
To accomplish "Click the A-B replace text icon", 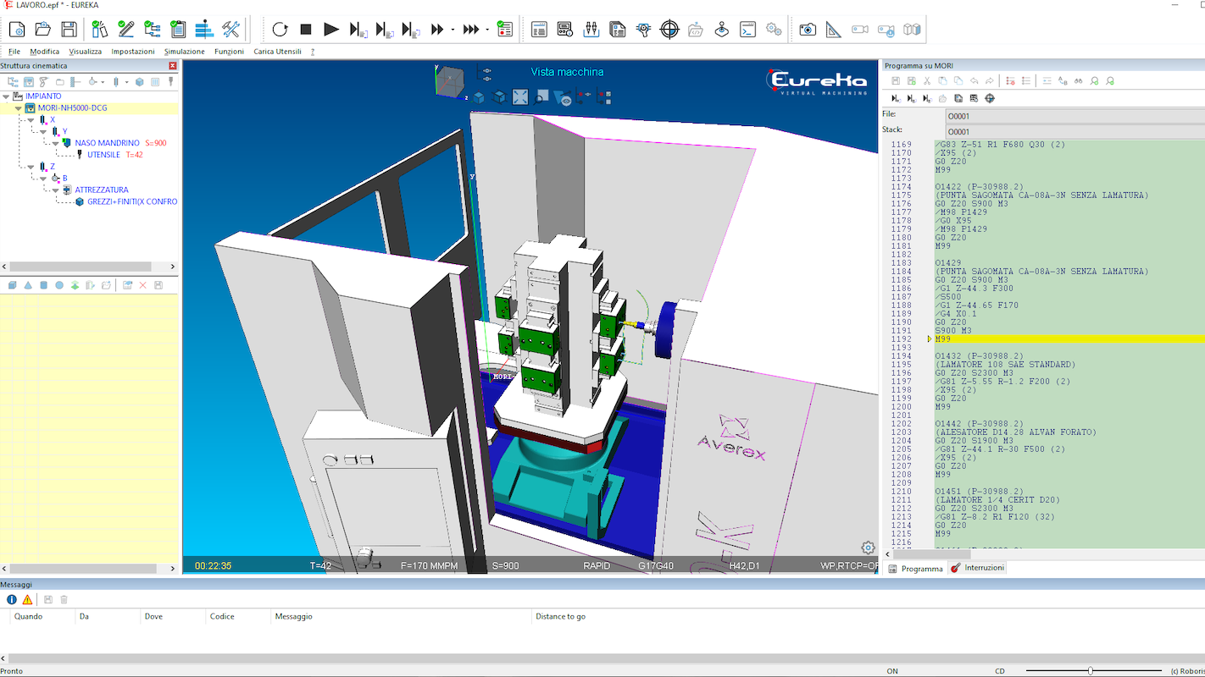I will tap(1063, 81).
